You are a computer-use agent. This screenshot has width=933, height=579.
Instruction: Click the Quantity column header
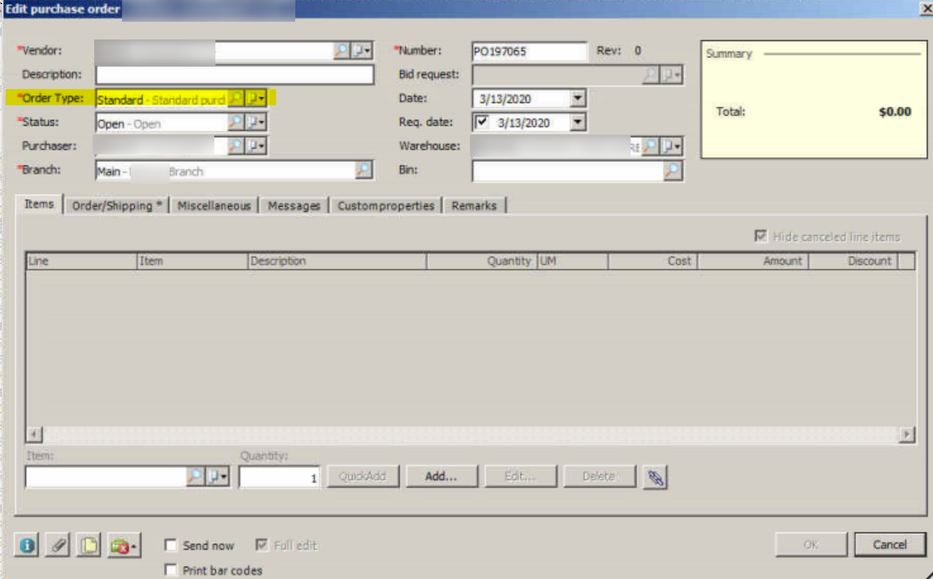481,261
